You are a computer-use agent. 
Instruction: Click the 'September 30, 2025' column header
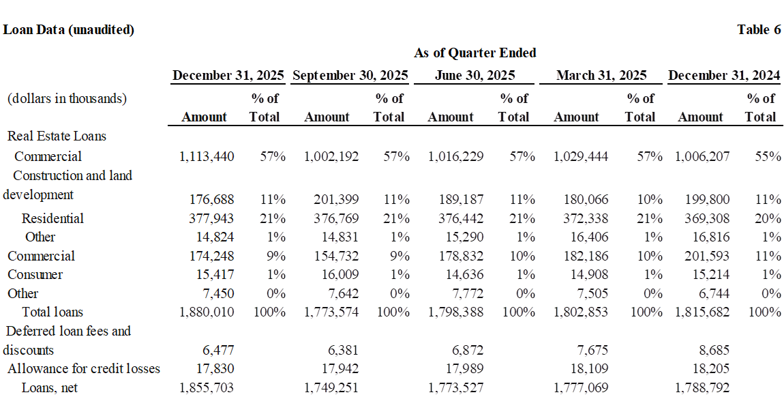[x=350, y=74]
